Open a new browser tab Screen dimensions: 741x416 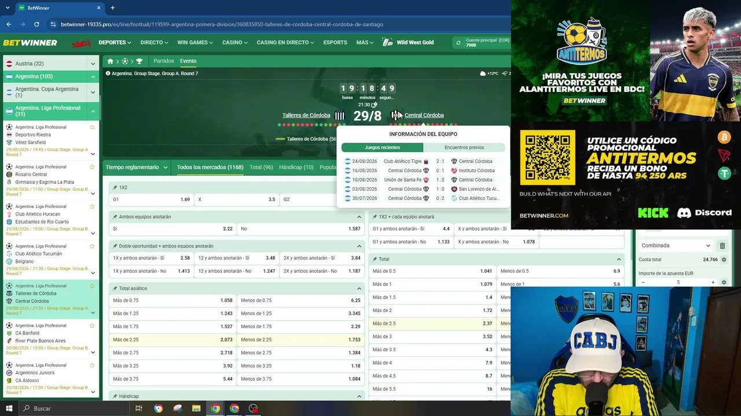coord(112,8)
